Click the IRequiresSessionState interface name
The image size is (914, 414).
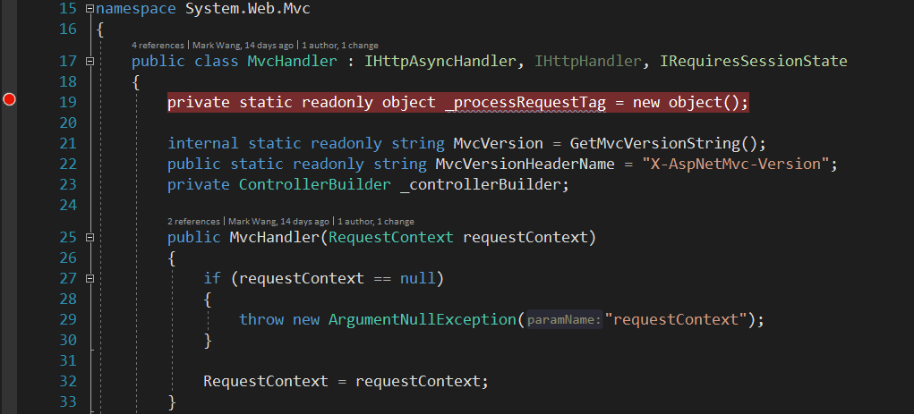(753, 61)
